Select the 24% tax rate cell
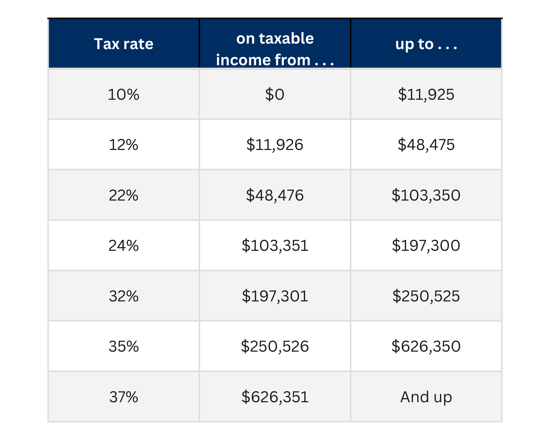This screenshot has height=440, width=550. tap(124, 245)
